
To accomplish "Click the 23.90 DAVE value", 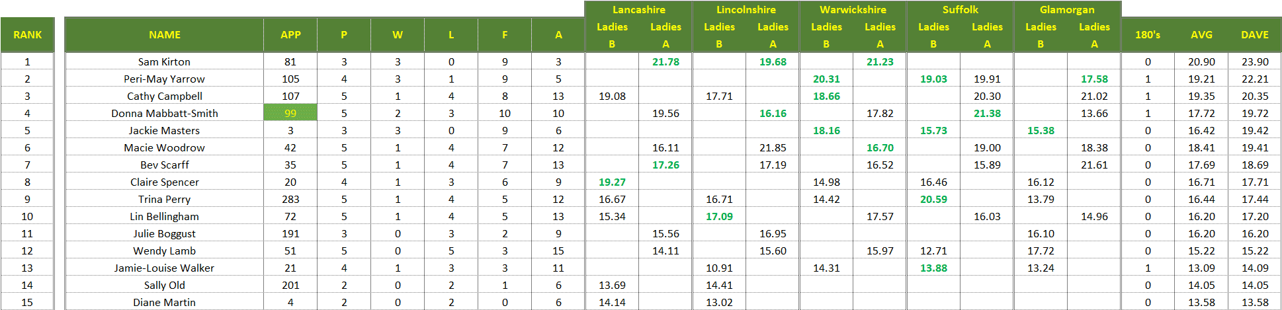I will point(1254,62).
